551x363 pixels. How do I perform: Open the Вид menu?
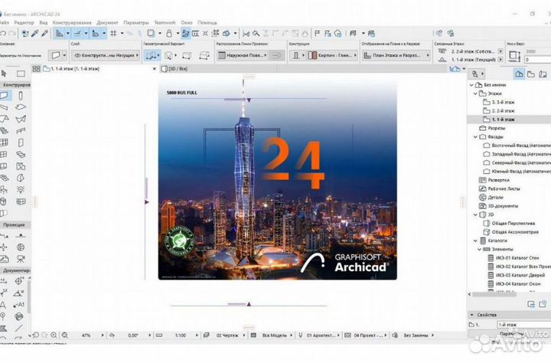(x=43, y=22)
